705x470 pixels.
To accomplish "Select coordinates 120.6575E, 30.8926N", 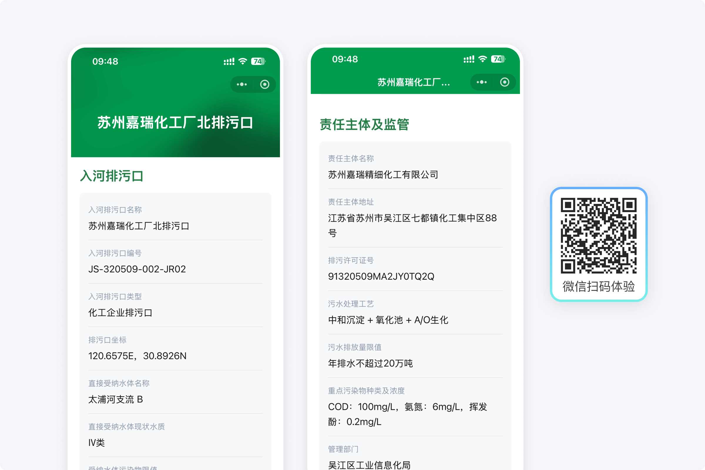I will [x=137, y=356].
